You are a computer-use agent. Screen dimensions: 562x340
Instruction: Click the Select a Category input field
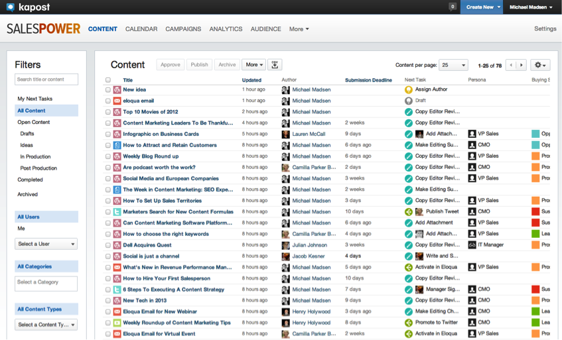(x=46, y=284)
